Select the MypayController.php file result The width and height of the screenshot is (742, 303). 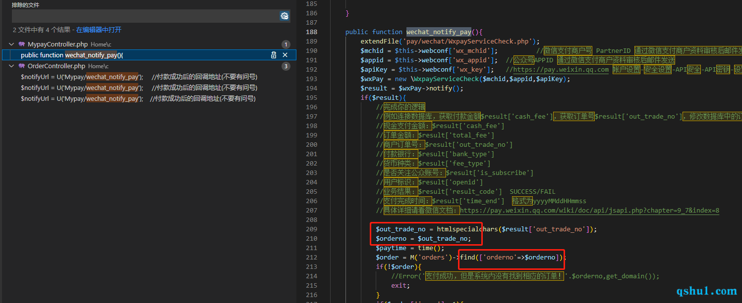[x=57, y=44]
